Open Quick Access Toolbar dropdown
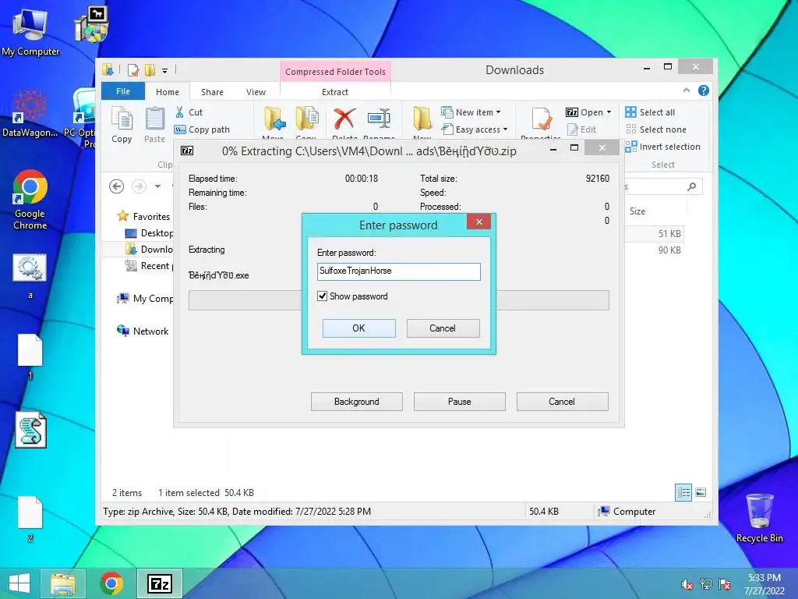 coord(165,70)
